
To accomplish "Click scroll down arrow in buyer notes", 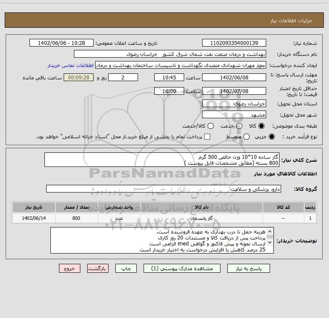I will click(270, 242).
